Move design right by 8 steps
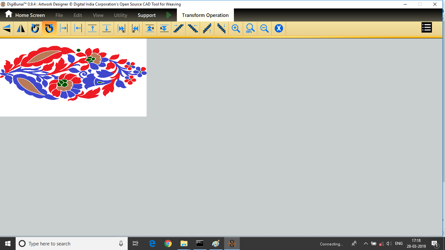The width and height of the screenshot is (445, 250). pyautogui.click(x=121, y=28)
